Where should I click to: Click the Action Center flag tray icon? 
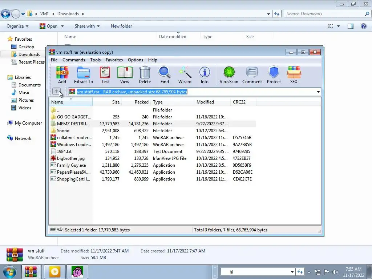327,272
